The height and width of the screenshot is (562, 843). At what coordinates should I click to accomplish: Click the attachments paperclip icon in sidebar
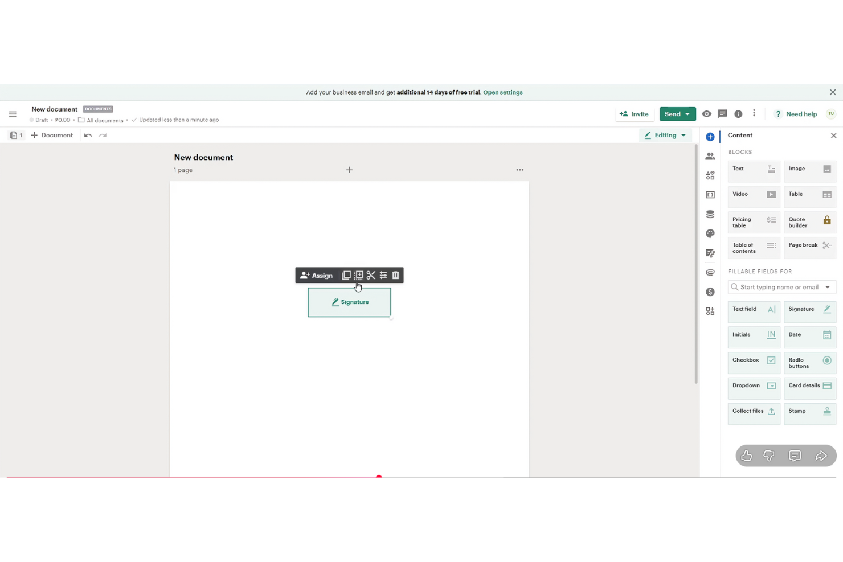(x=710, y=272)
